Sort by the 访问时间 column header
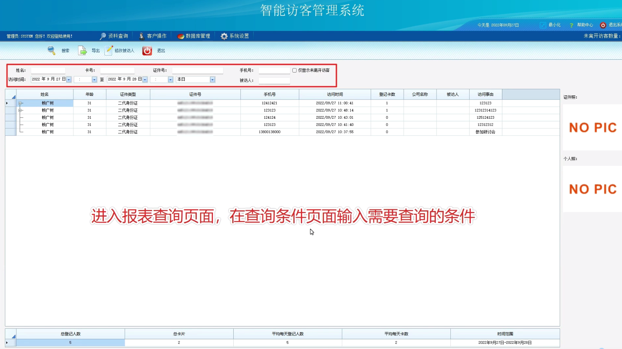 tap(335, 94)
